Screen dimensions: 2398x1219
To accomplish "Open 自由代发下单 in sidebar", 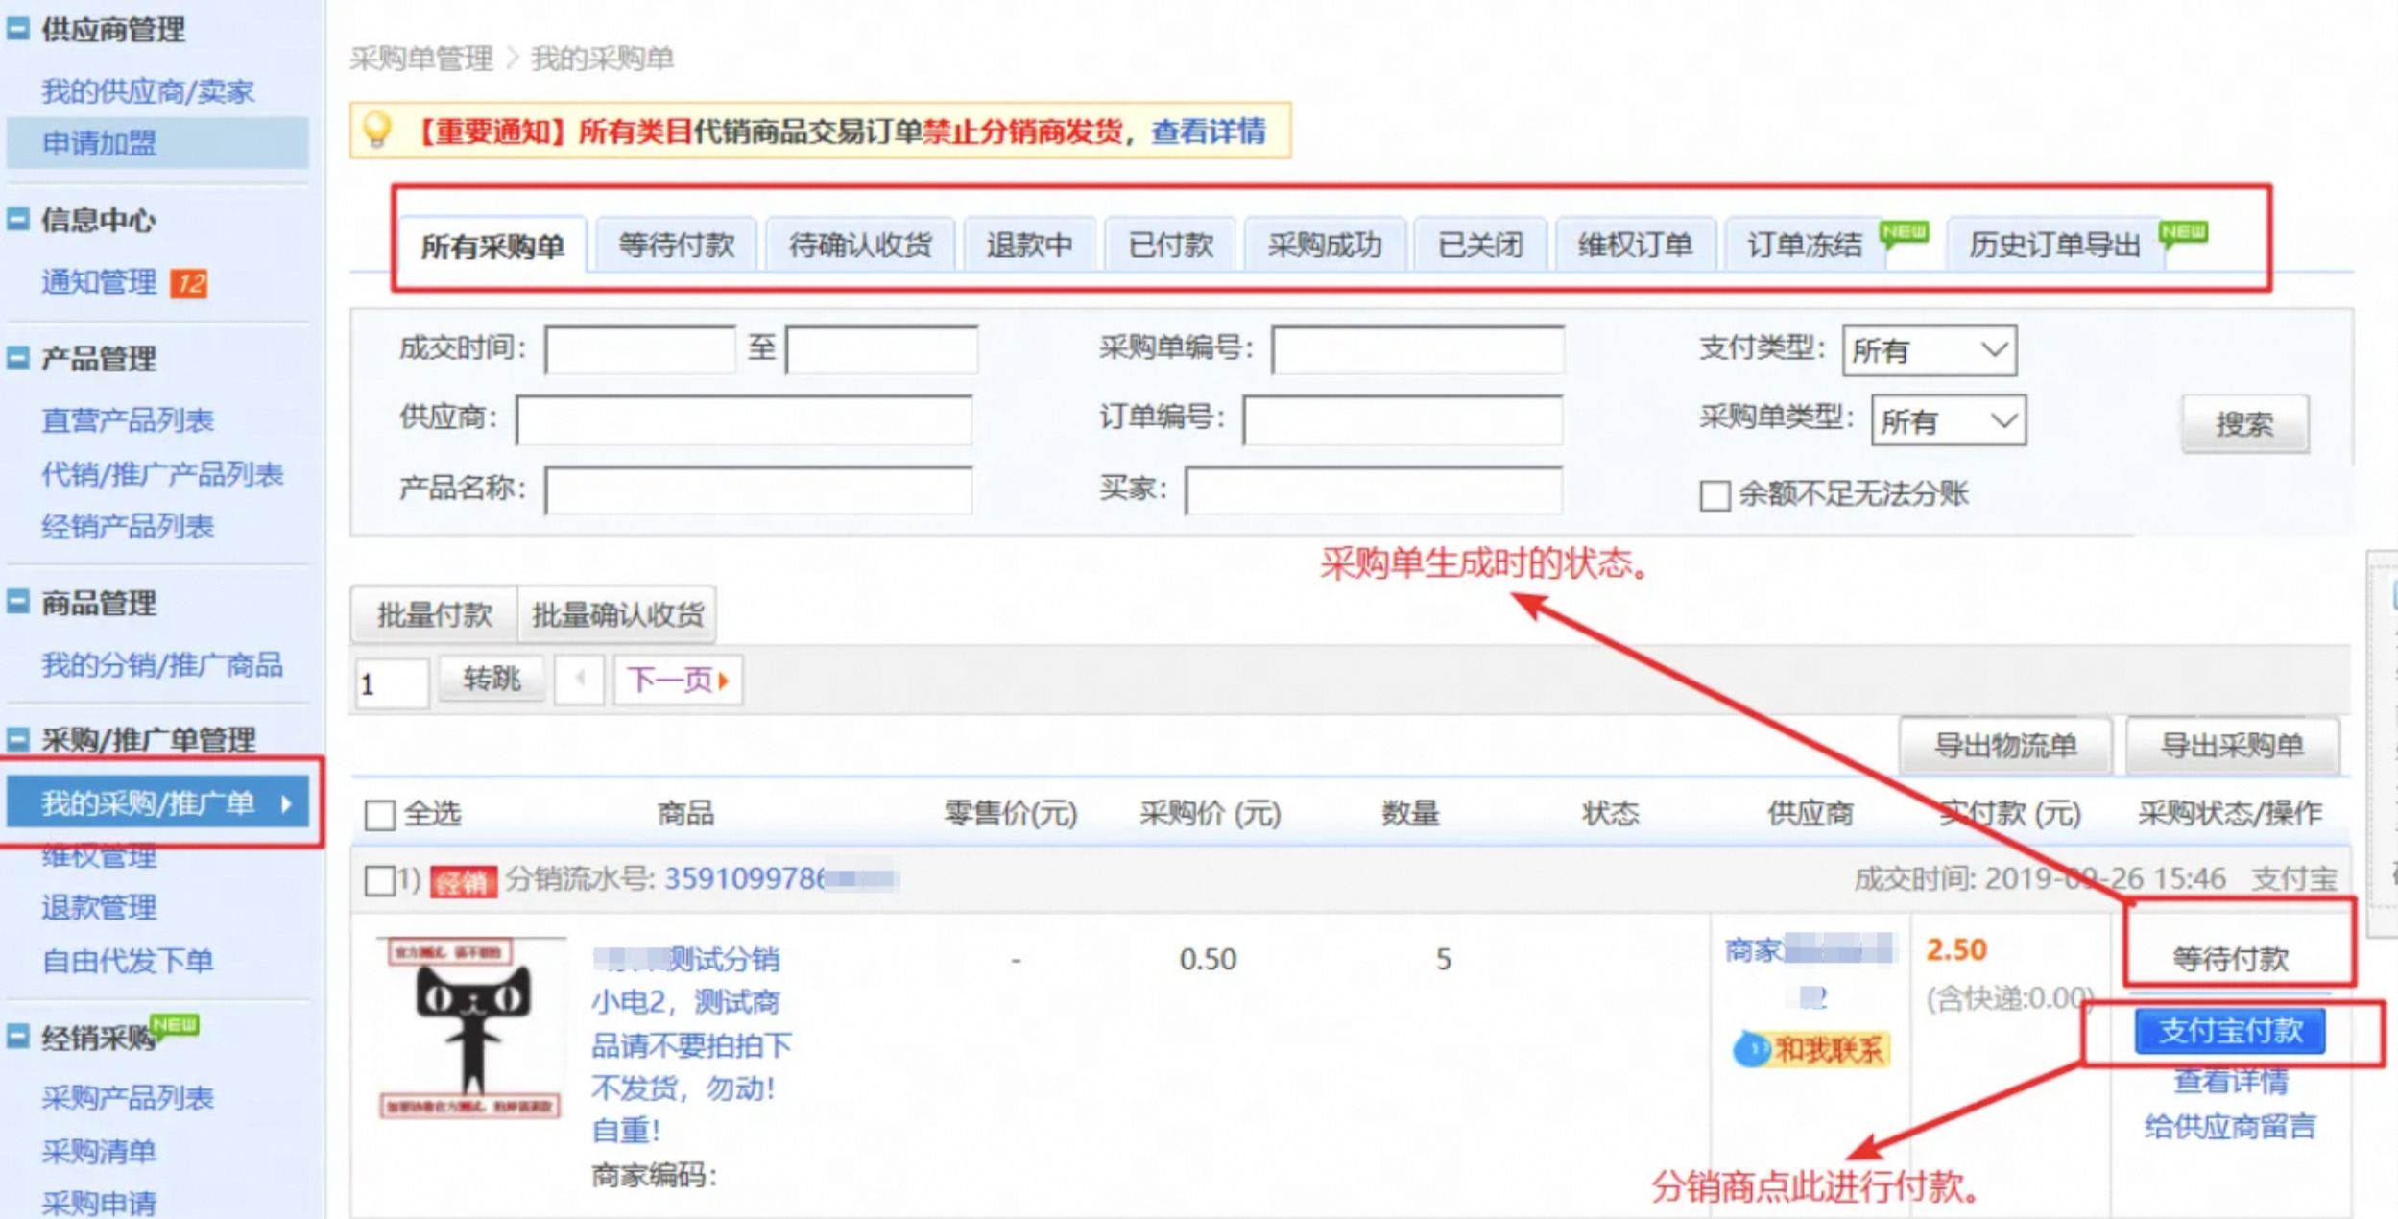I will click(127, 960).
